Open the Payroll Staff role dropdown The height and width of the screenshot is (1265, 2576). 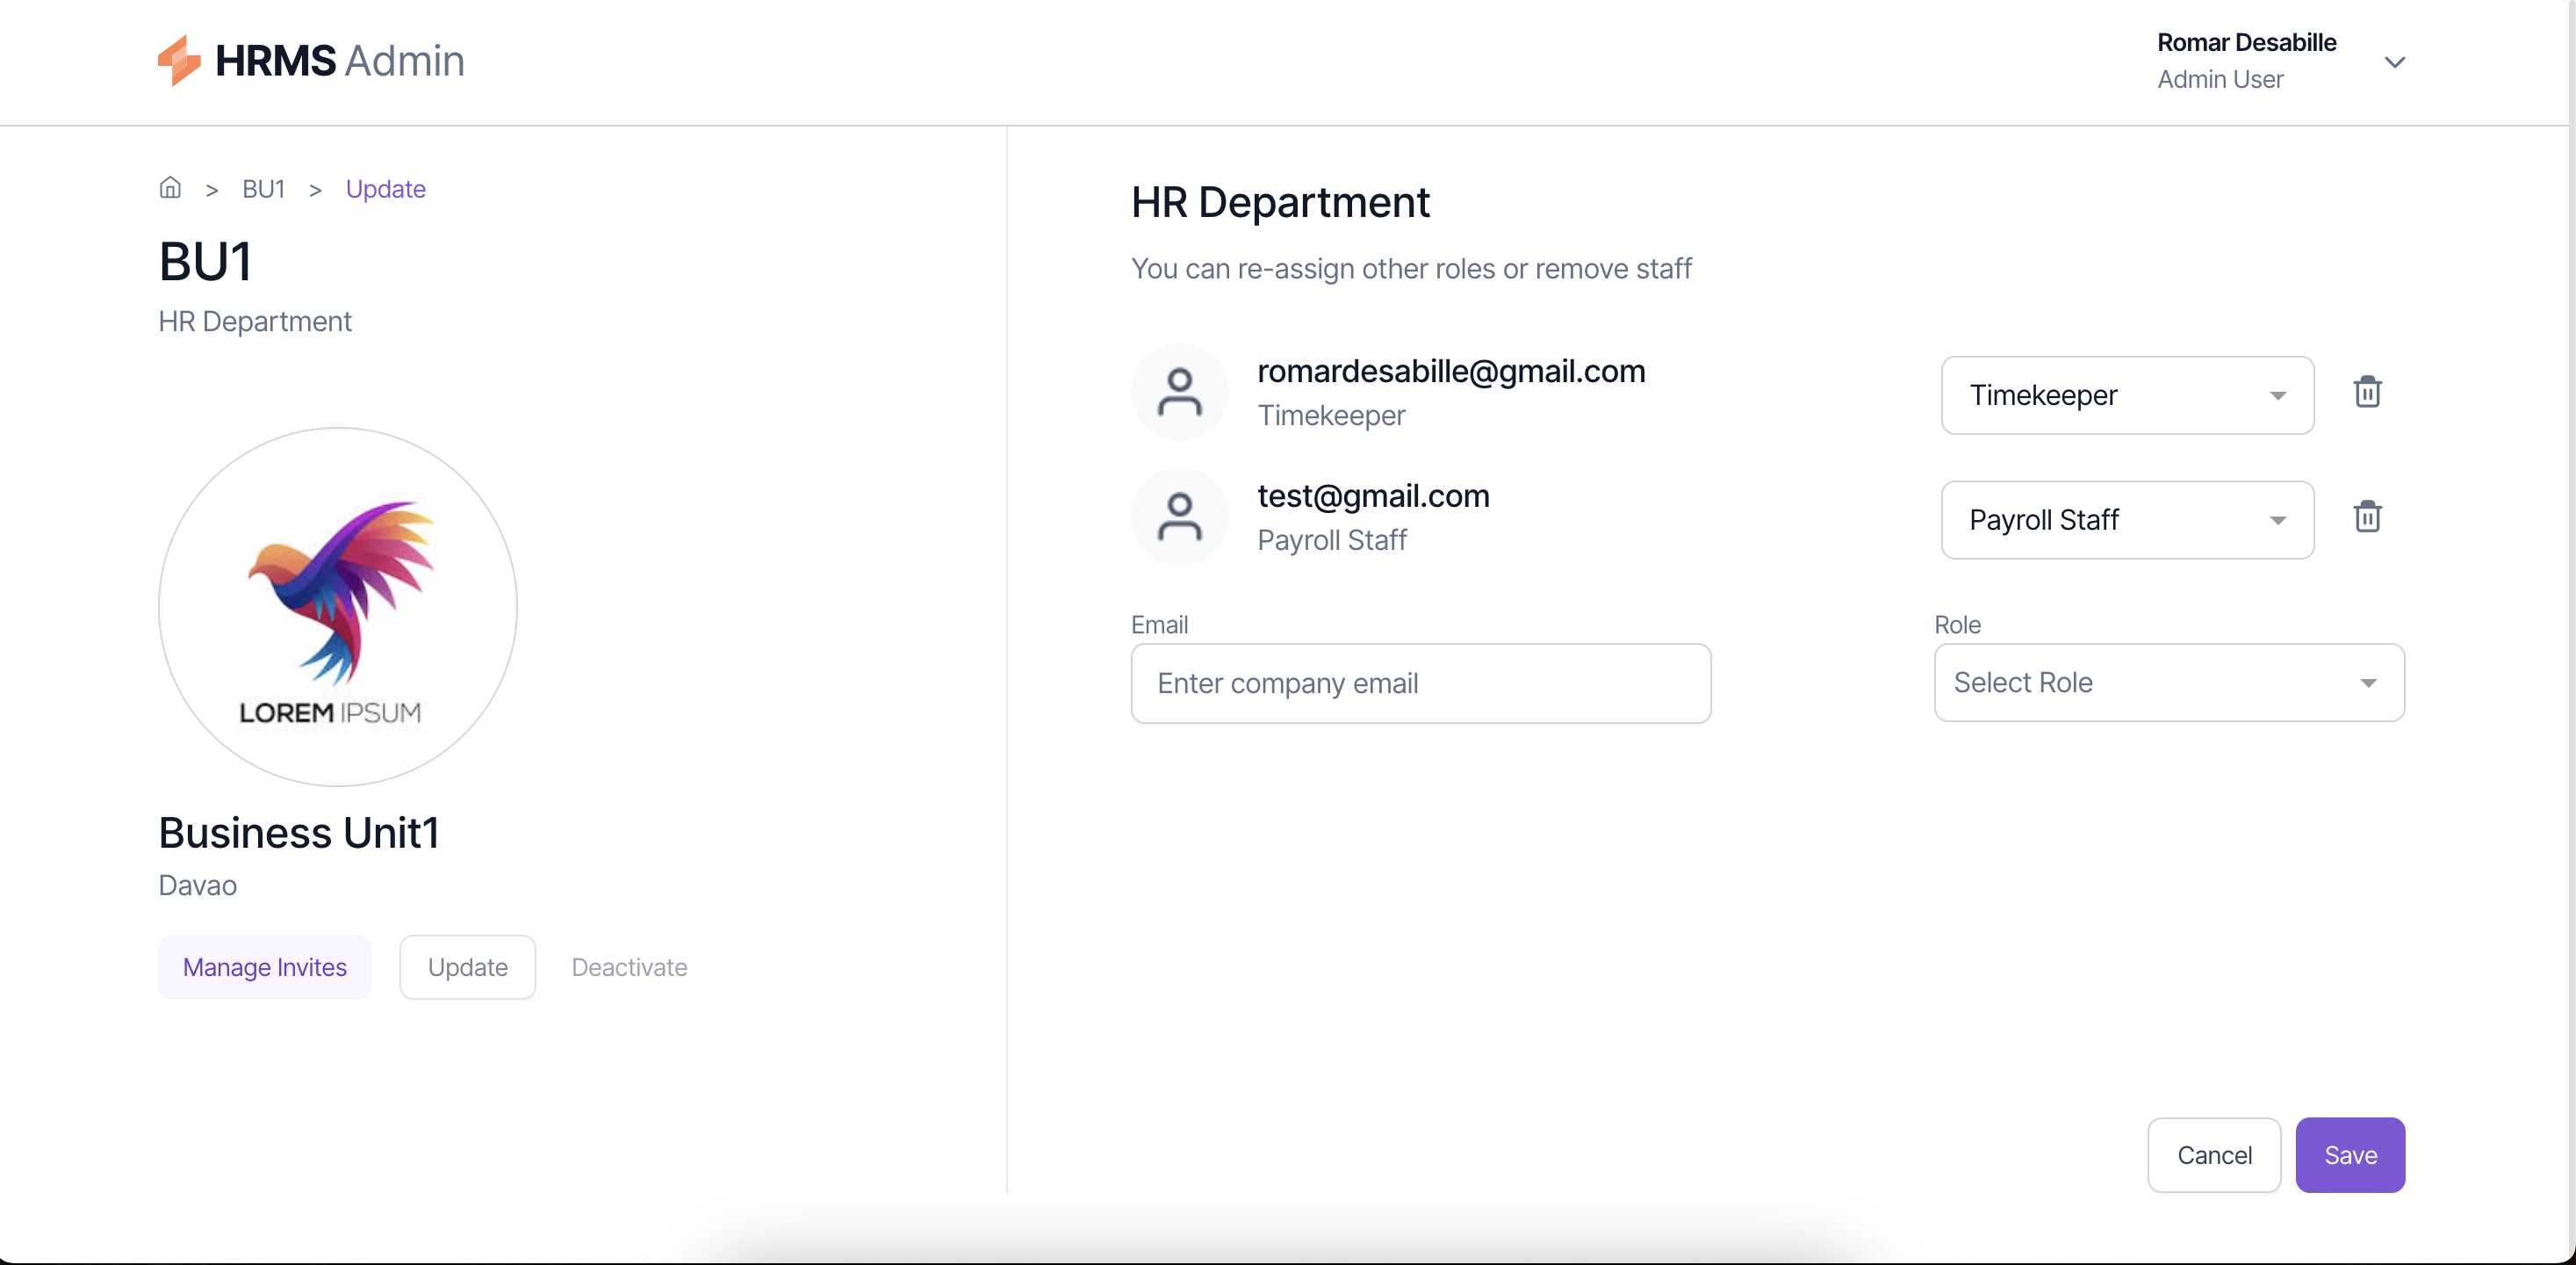click(2127, 519)
